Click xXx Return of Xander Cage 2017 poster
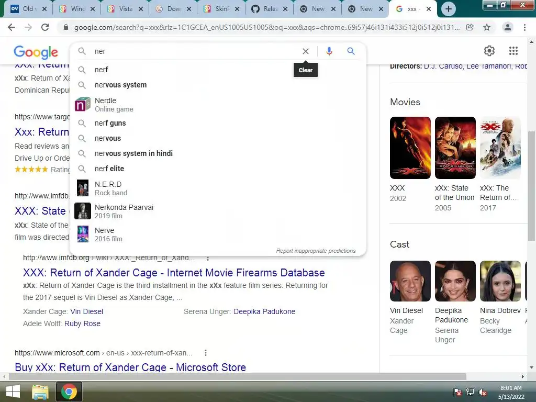536x402 pixels. [x=500, y=148]
